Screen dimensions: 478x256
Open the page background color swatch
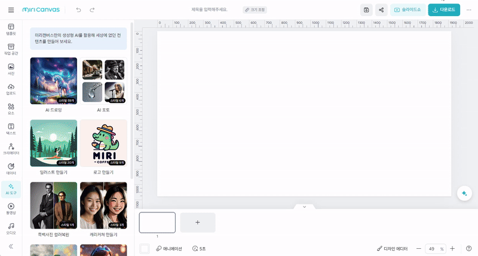145,249
